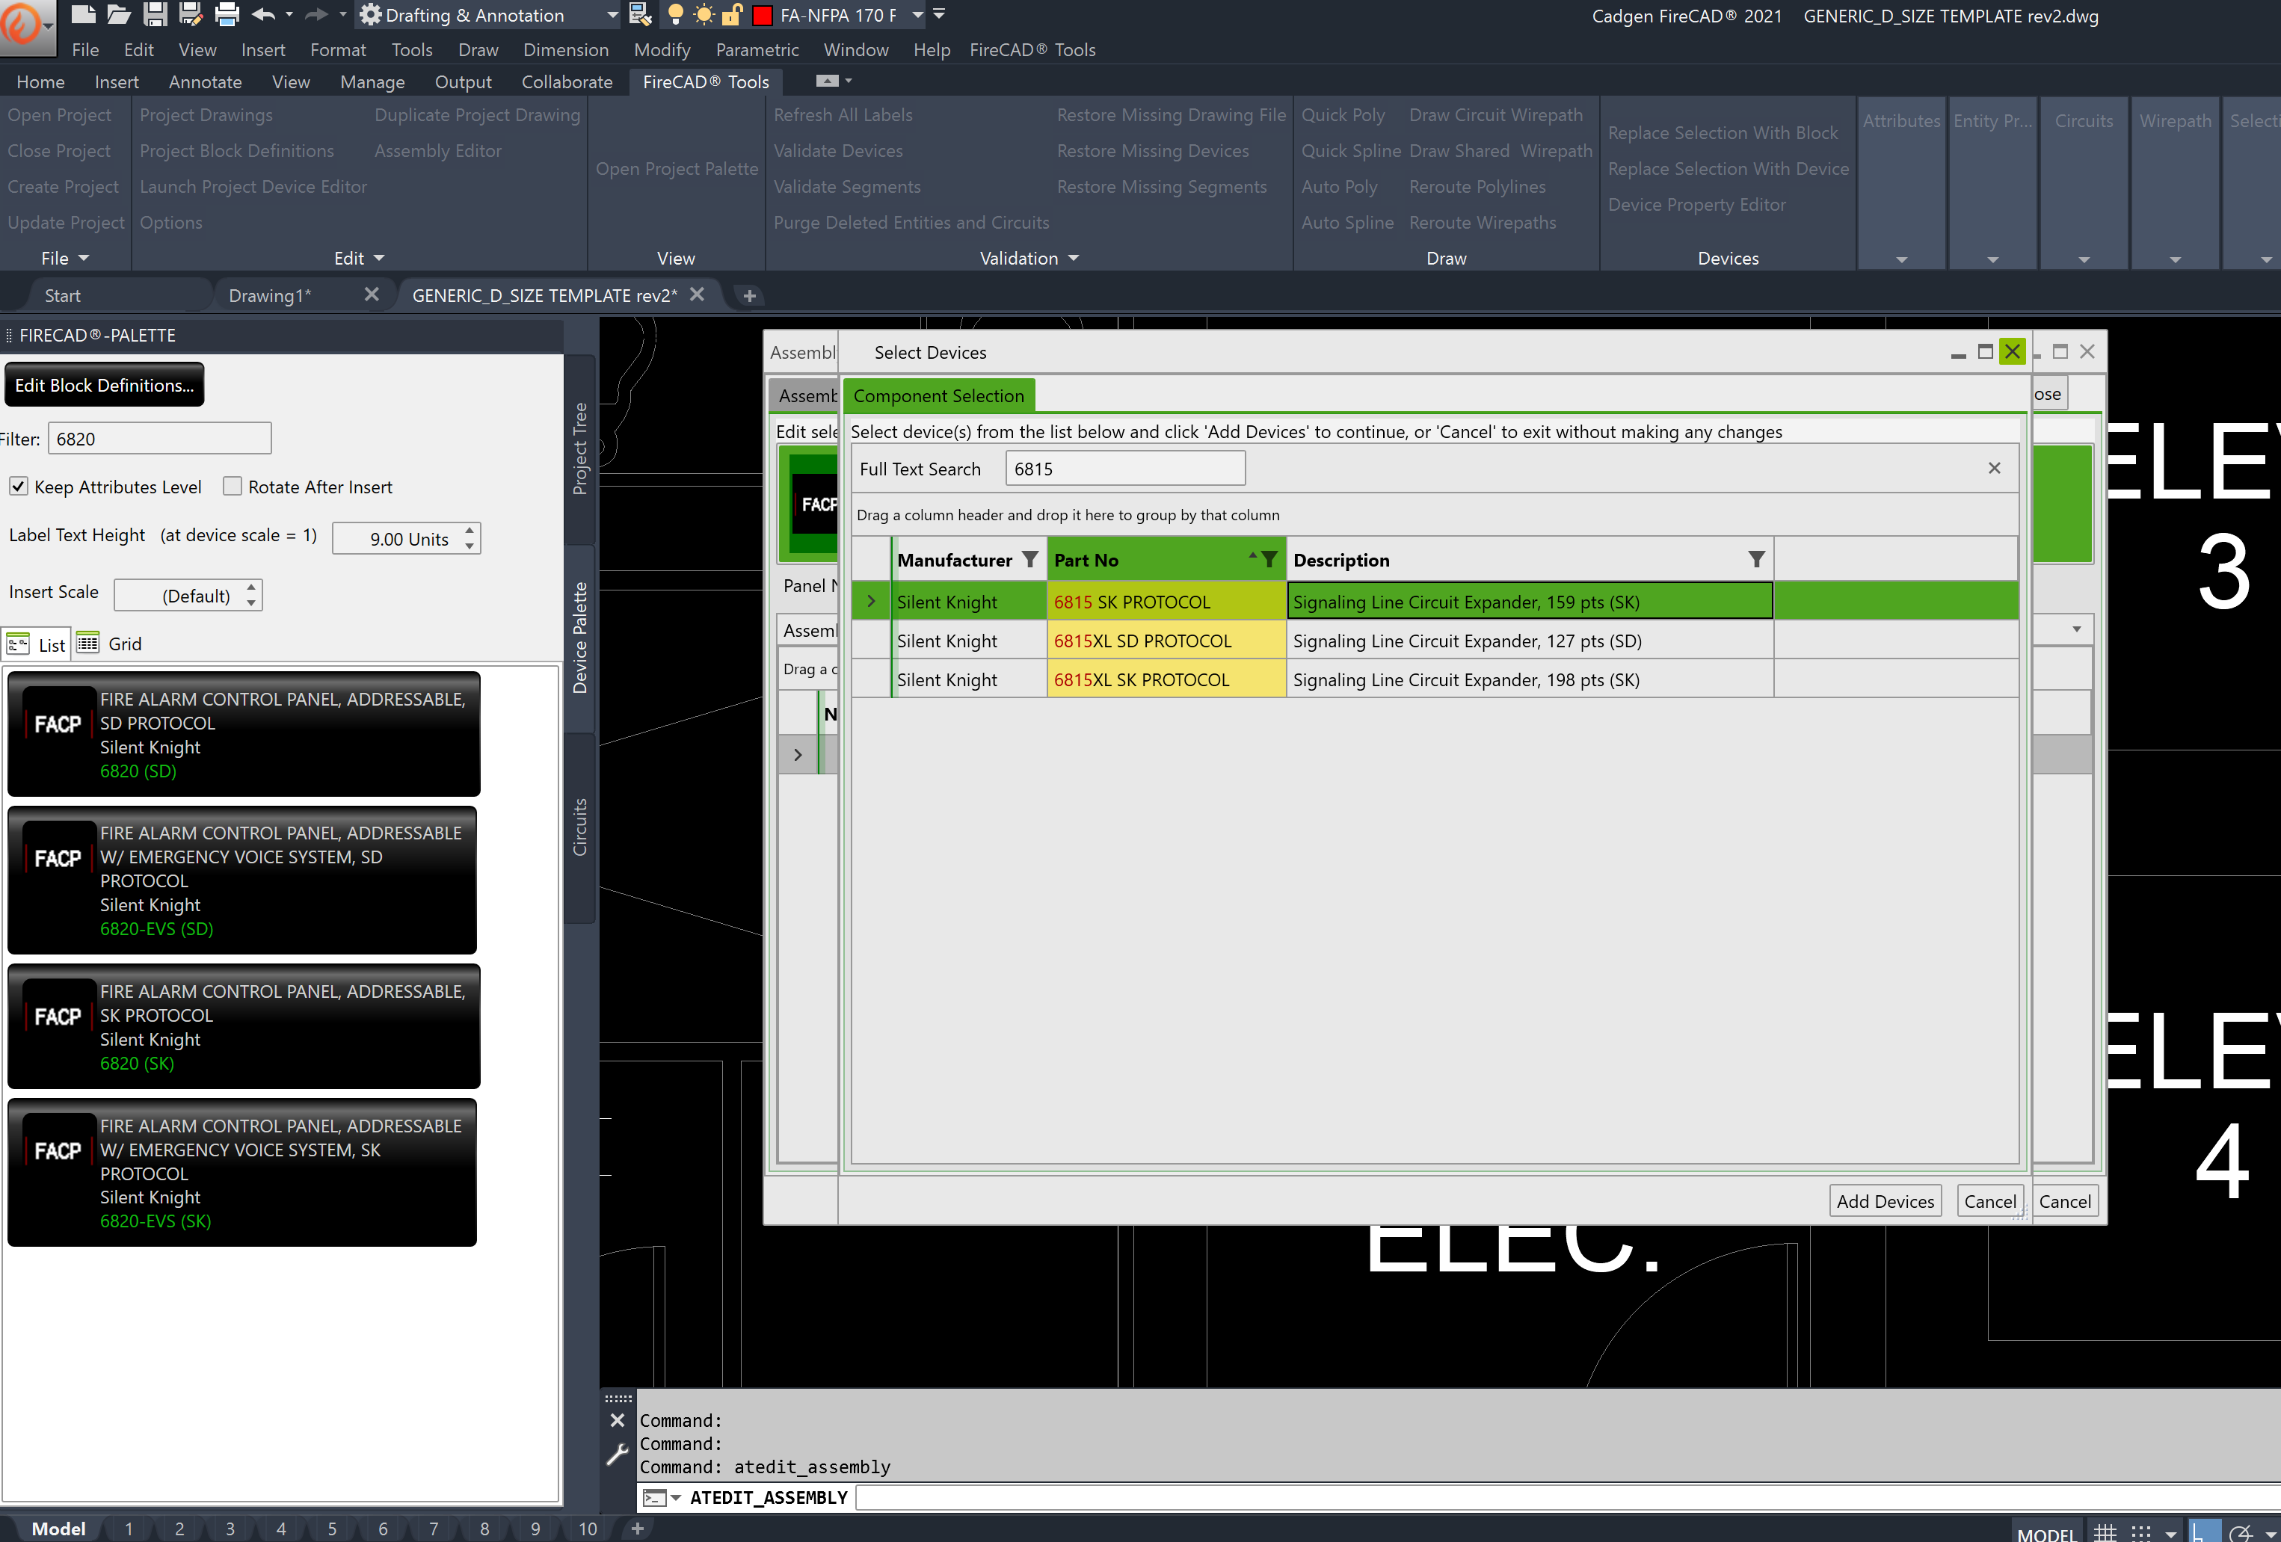Click the palette Filter input field
This screenshot has width=2281, height=1542.
pyautogui.click(x=159, y=439)
